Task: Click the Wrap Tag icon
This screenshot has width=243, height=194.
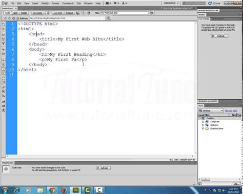Action: tap(4, 87)
